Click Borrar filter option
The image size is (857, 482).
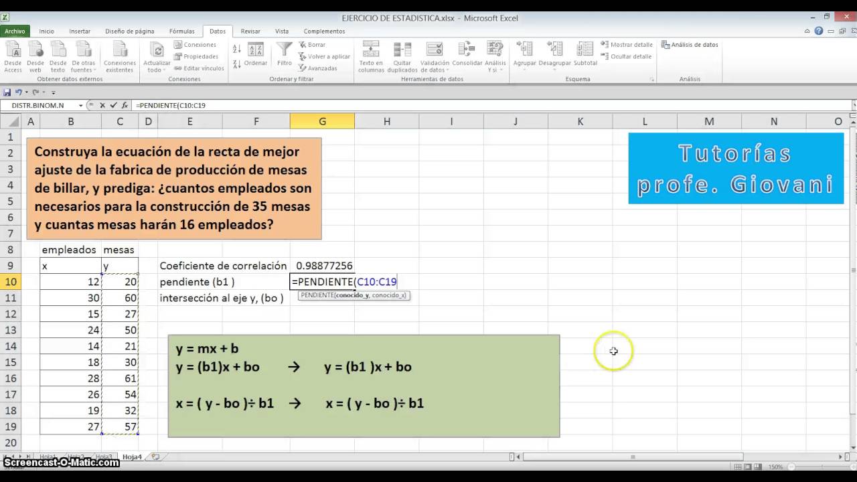click(312, 45)
